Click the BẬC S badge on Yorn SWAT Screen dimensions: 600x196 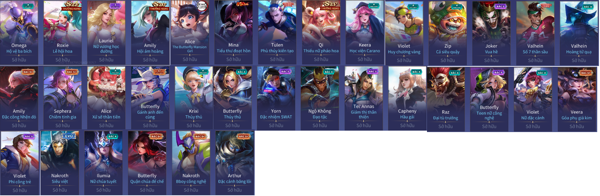(x=285, y=72)
